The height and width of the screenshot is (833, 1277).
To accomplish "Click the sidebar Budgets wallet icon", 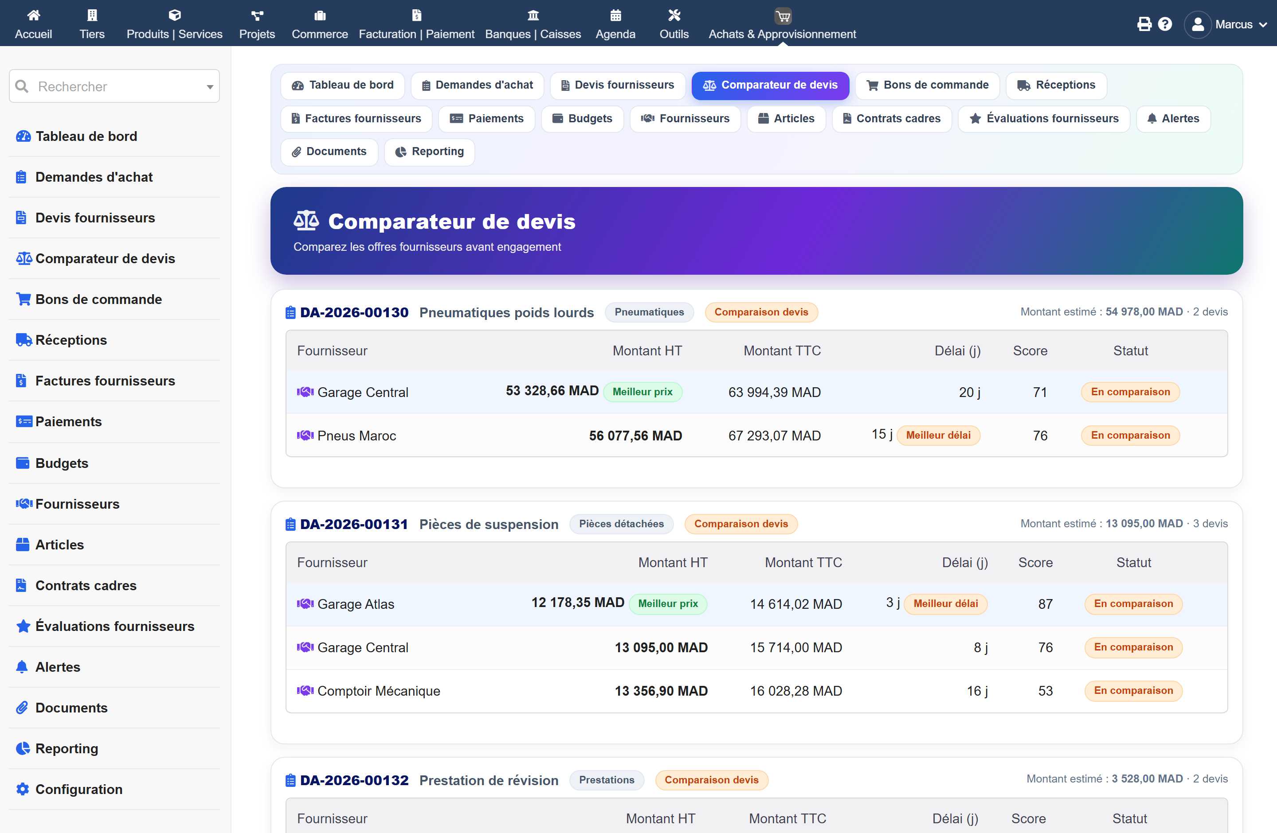I will point(23,463).
